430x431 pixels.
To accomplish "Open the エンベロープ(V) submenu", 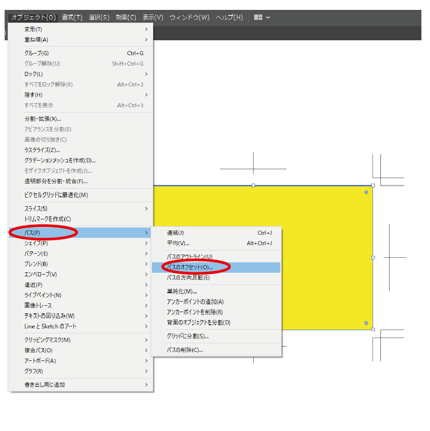I will pos(80,275).
